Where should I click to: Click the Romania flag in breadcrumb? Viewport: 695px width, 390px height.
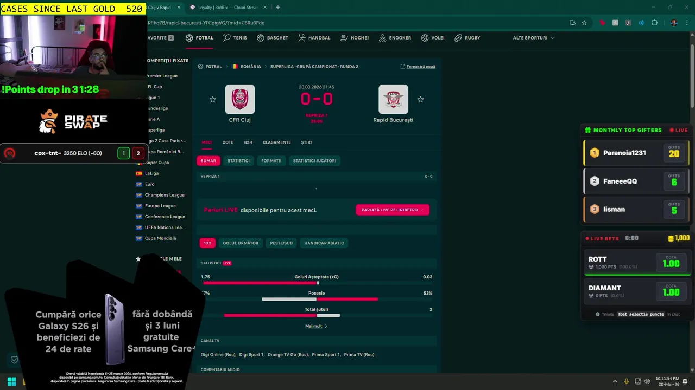pyautogui.click(x=235, y=67)
